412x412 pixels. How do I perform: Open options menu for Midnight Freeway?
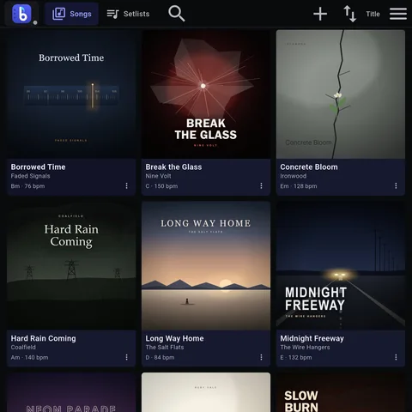coord(396,357)
